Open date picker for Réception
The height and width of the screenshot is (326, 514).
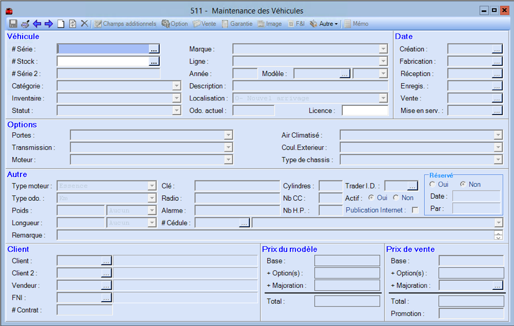click(497, 74)
